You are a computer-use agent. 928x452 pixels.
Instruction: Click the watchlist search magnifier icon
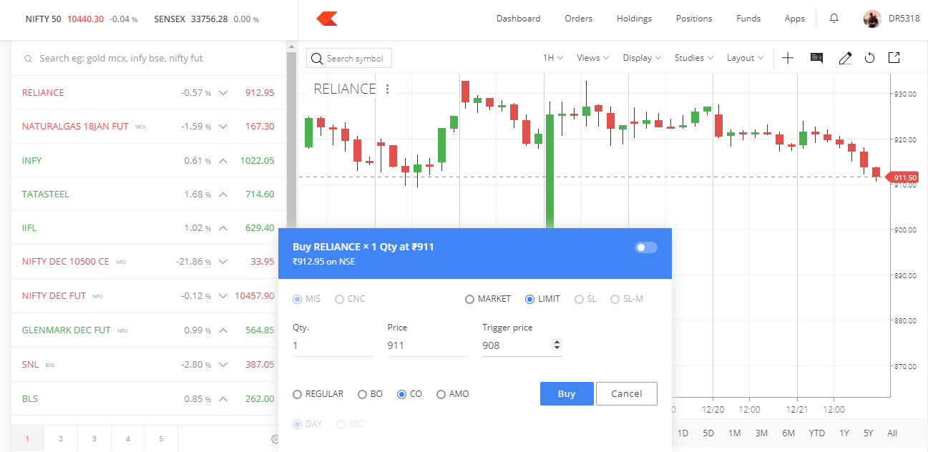click(29, 59)
